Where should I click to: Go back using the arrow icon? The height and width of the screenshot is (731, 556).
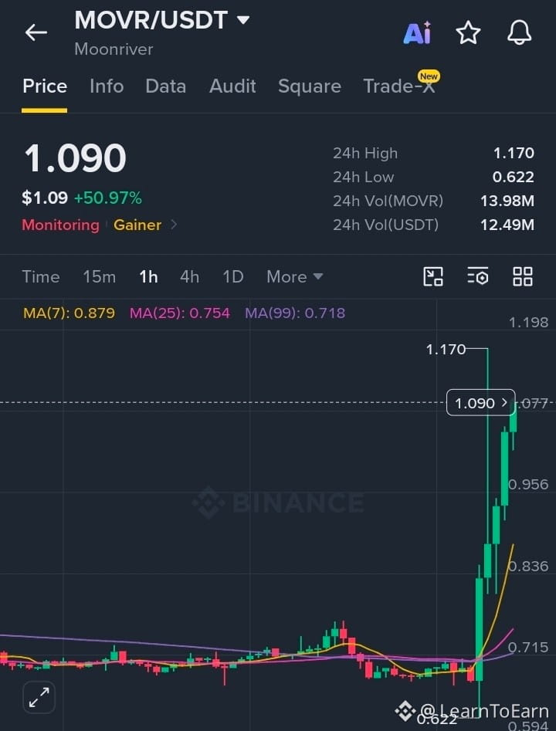[36, 32]
